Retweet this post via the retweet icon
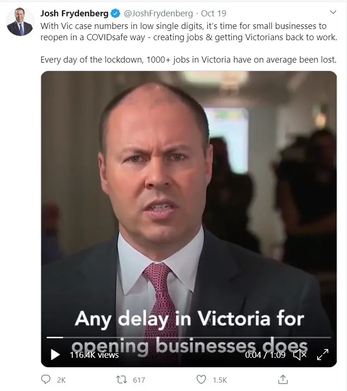The image size is (347, 391). (x=122, y=379)
